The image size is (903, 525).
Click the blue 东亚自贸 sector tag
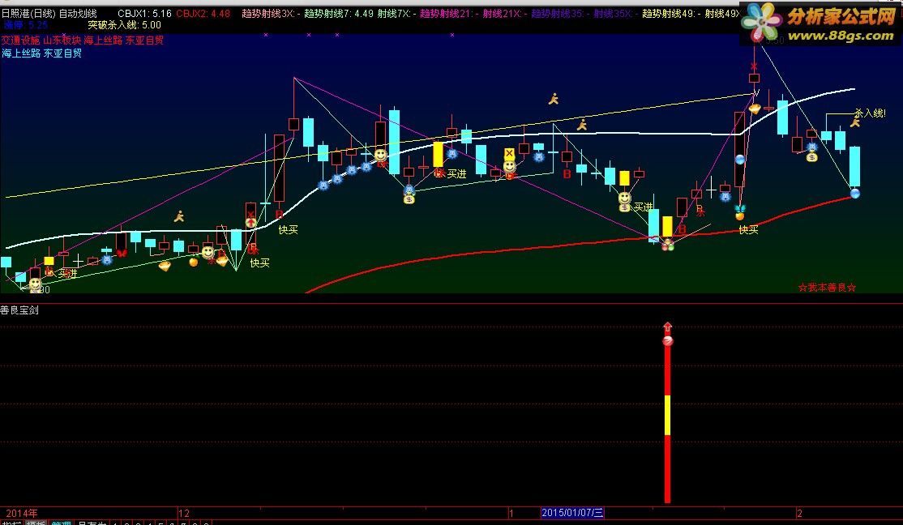point(62,53)
